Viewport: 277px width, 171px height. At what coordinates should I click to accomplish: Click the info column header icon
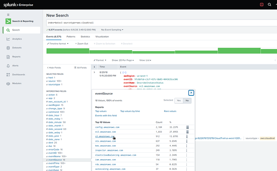click(94, 67)
